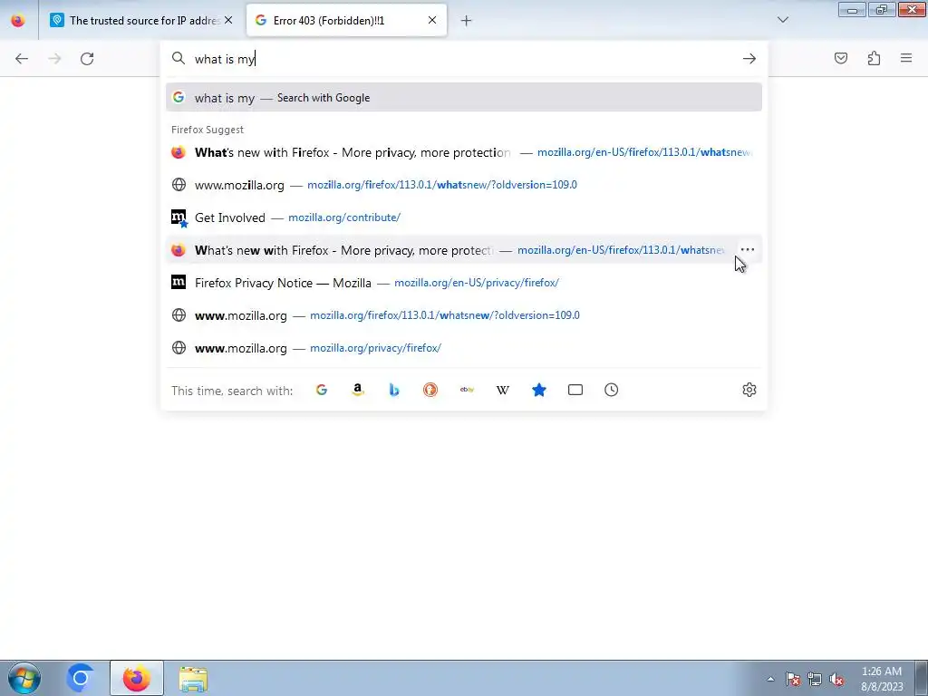Click the back navigation arrow

pos(22,59)
